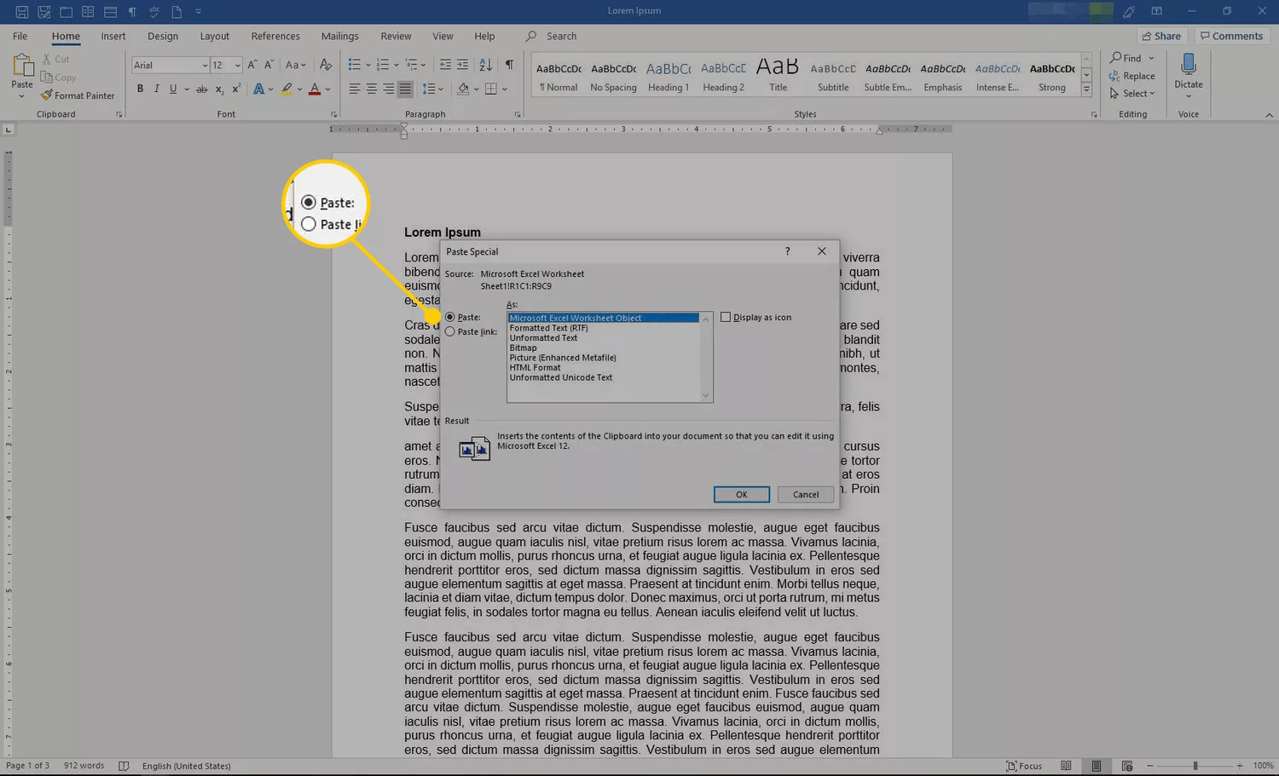This screenshot has height=776, width=1279.
Task: Switch to the Insert tab
Action: click(113, 36)
